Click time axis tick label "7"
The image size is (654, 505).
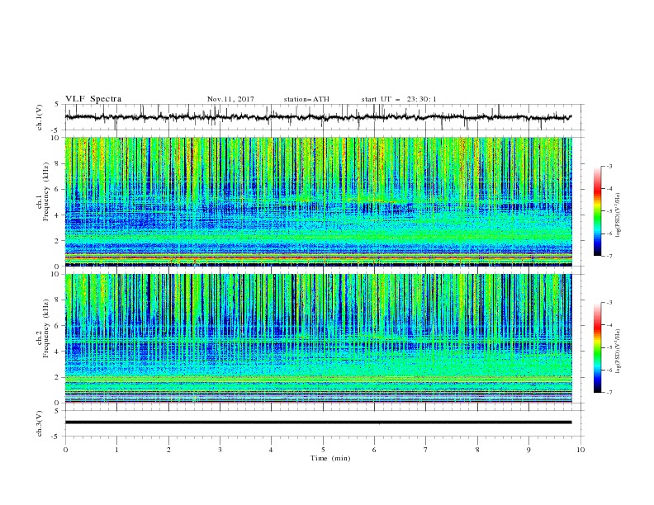(426, 450)
